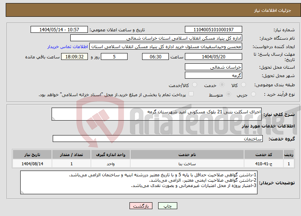Open the اطلاعات تماس خریدار link

68,47
